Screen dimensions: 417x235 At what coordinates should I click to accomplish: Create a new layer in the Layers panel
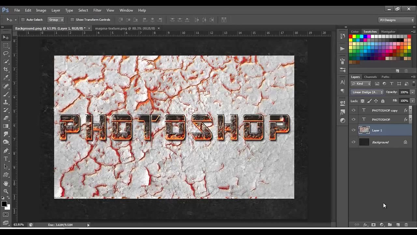coord(398,225)
